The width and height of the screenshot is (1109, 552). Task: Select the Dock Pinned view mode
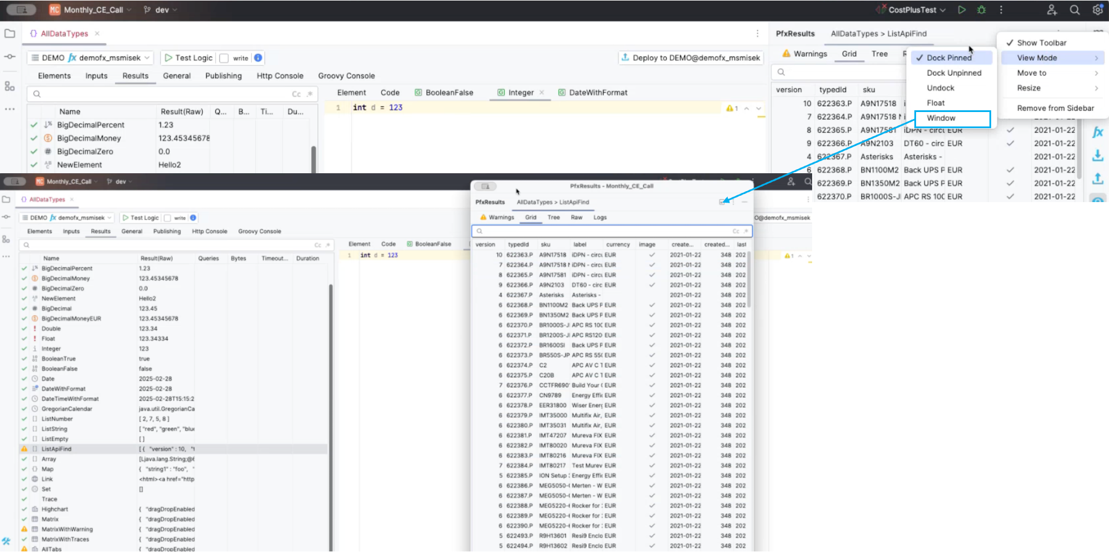pos(949,58)
